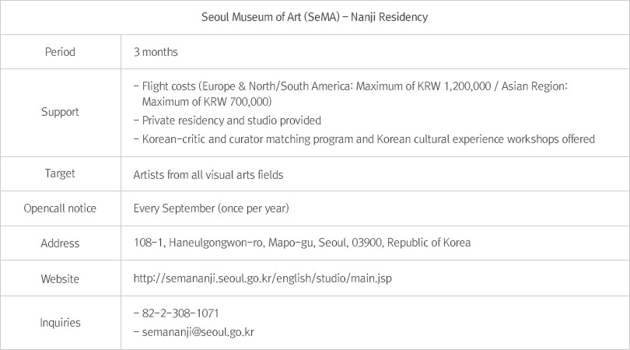Select the Period row label
This screenshot has width=630, height=350.
pos(60,52)
